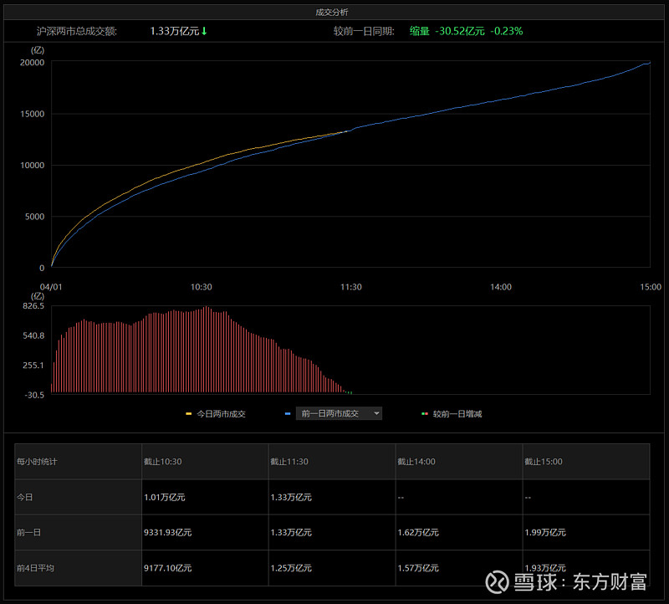Click the 11:30 marker on time axis
Image resolution: width=669 pixels, height=604 pixels.
(351, 287)
